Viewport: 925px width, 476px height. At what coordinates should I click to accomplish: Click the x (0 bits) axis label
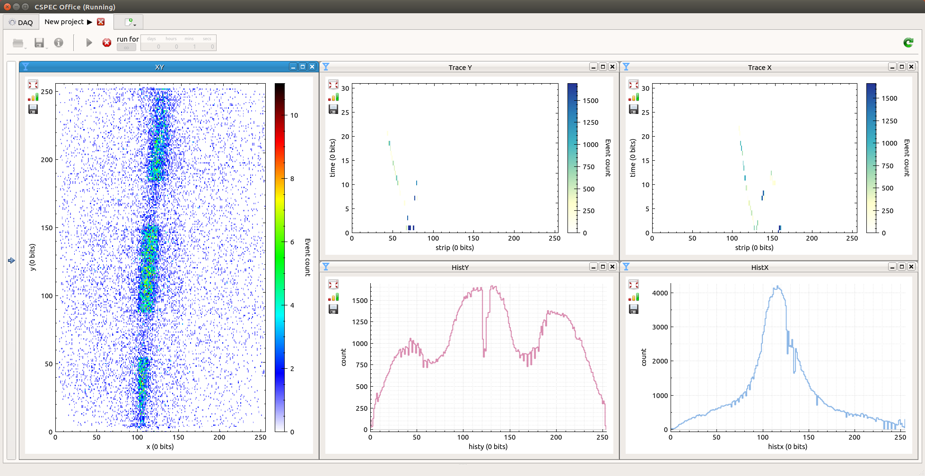coord(160,447)
